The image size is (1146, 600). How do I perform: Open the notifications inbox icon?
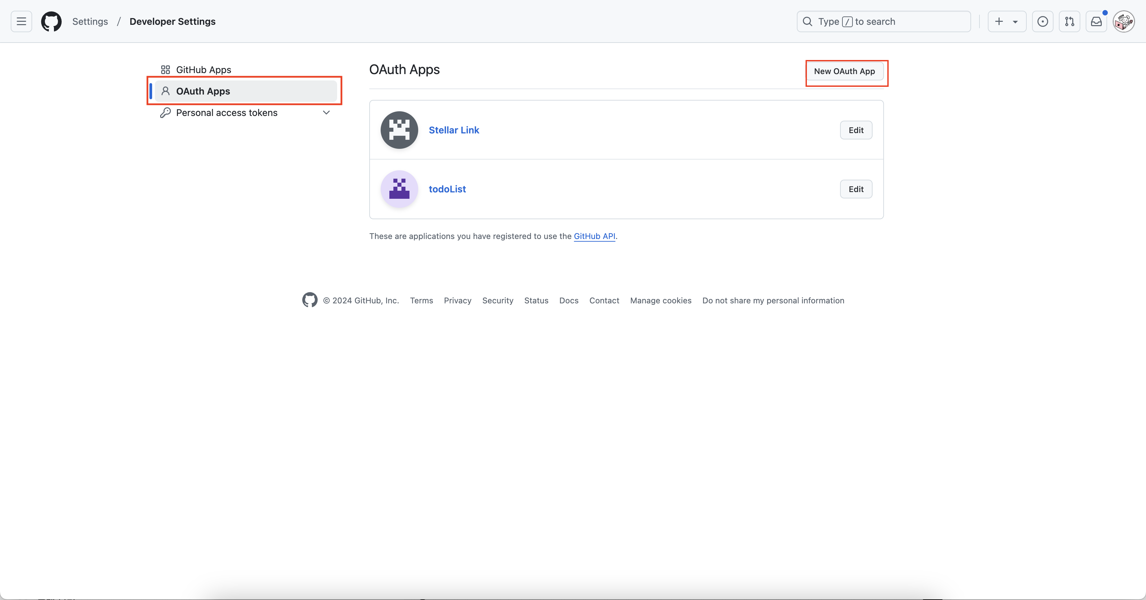coord(1097,21)
